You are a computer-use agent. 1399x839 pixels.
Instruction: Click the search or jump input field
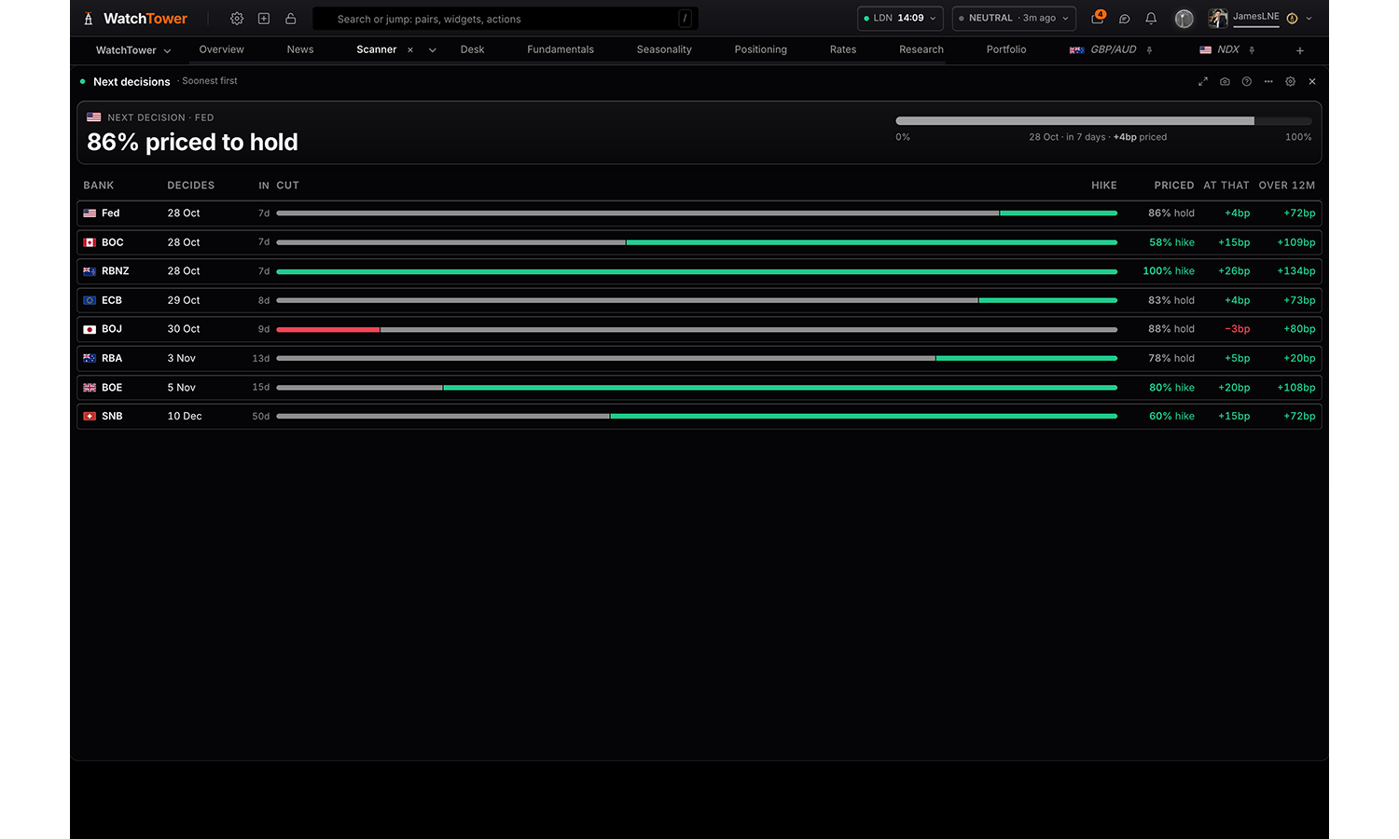point(506,19)
